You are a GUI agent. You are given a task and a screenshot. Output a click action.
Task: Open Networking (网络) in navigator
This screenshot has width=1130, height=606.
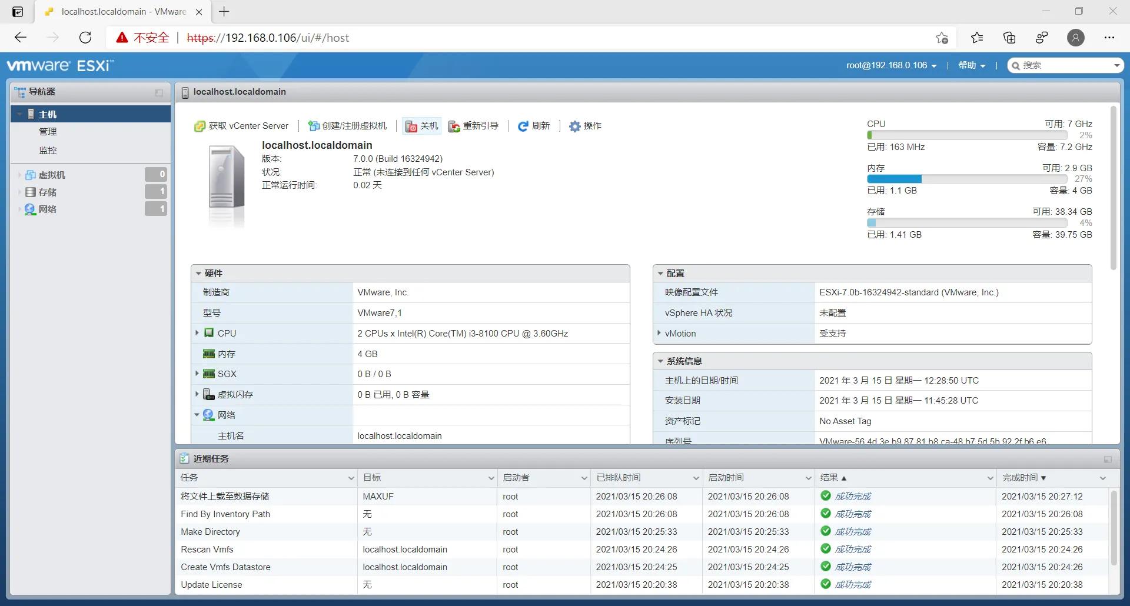pos(47,209)
